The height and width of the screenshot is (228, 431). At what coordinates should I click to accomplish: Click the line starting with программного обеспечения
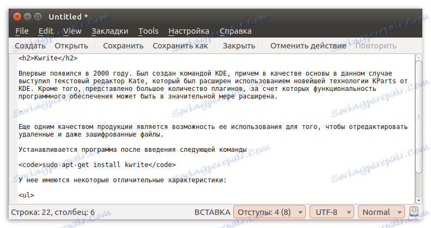point(148,96)
